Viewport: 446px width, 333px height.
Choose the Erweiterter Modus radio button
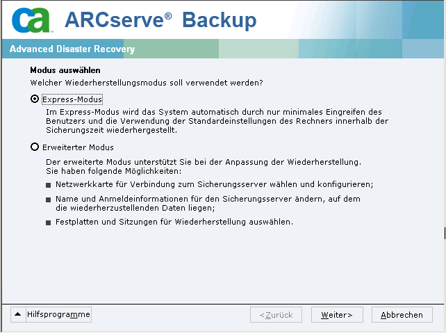click(x=34, y=147)
